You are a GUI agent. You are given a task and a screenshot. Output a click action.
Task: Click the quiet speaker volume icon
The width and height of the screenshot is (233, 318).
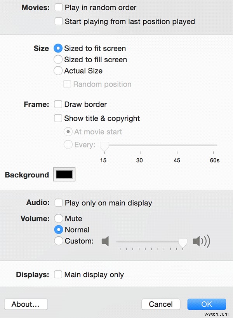(105, 241)
